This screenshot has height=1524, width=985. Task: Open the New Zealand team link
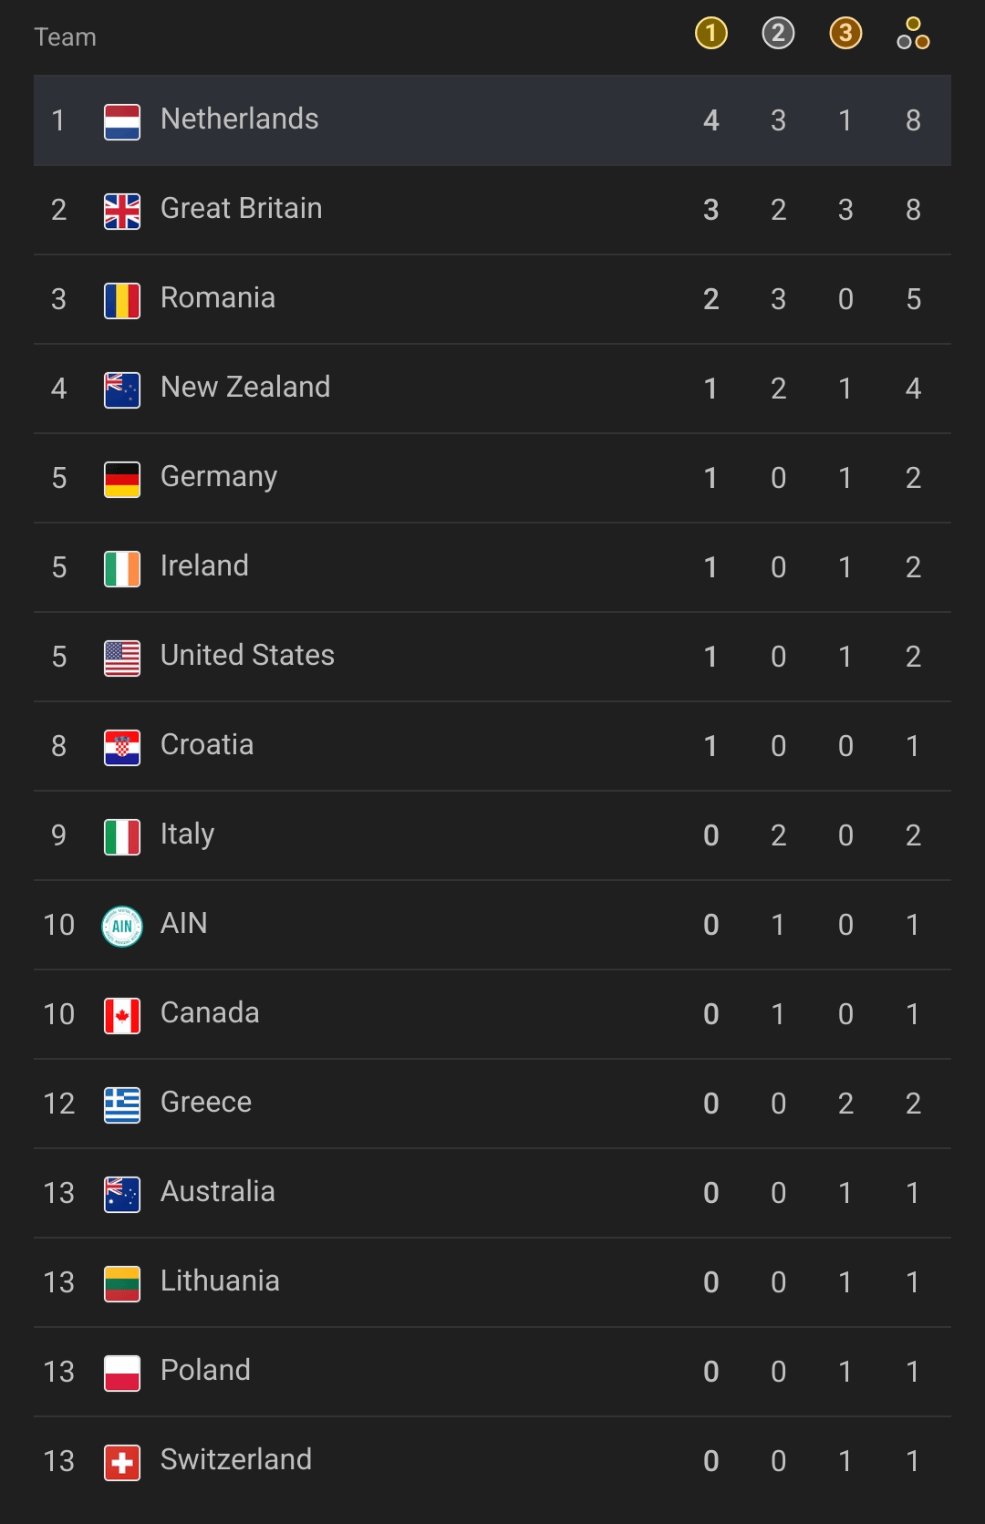[245, 388]
